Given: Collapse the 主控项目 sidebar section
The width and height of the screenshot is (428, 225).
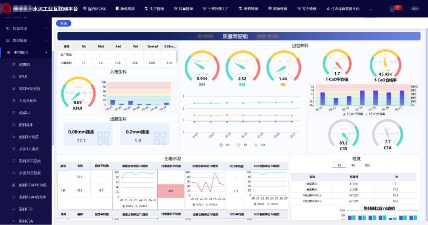Looking at the screenshot, I should point(46,52).
